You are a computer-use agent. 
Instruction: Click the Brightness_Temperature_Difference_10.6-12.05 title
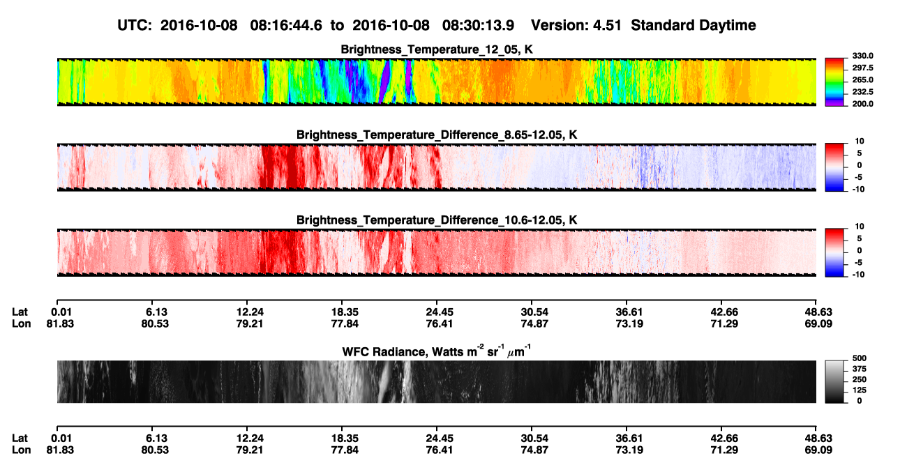click(437, 220)
